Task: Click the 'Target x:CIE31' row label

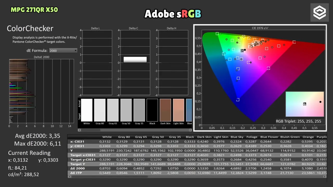Action: tap(83, 155)
